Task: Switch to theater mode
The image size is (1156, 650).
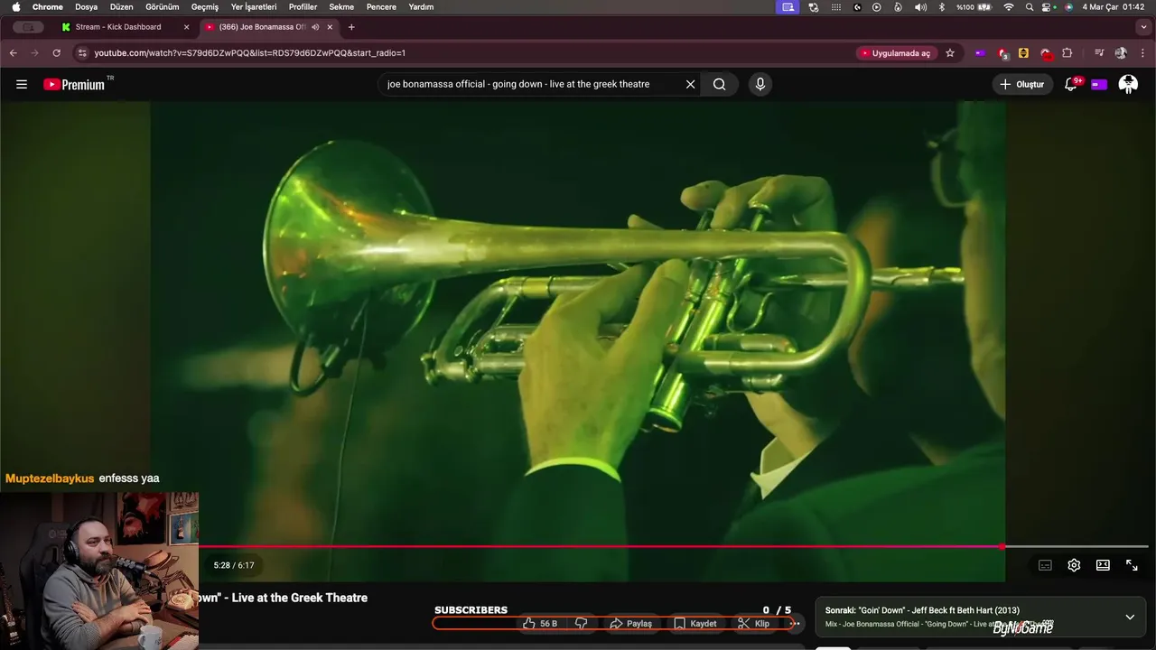Action: (1103, 565)
